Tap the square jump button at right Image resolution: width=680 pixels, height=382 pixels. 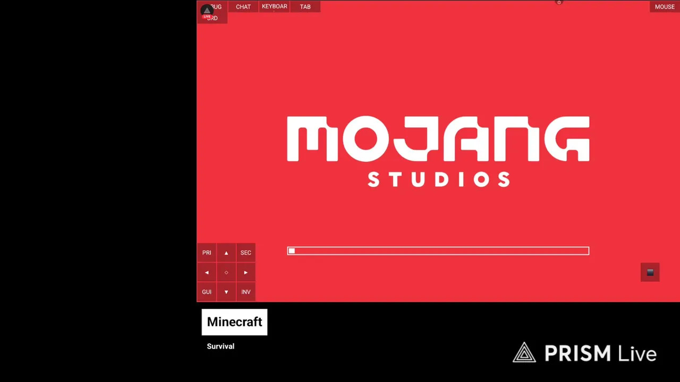(x=650, y=272)
